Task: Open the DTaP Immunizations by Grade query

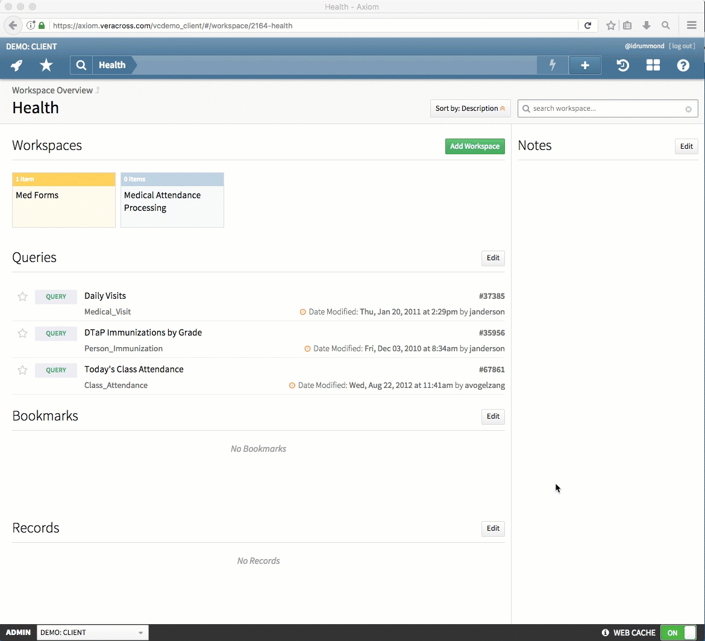Action: click(x=143, y=333)
